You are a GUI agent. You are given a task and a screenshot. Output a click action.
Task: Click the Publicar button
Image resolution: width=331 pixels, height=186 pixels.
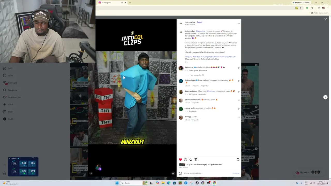pos(236,173)
